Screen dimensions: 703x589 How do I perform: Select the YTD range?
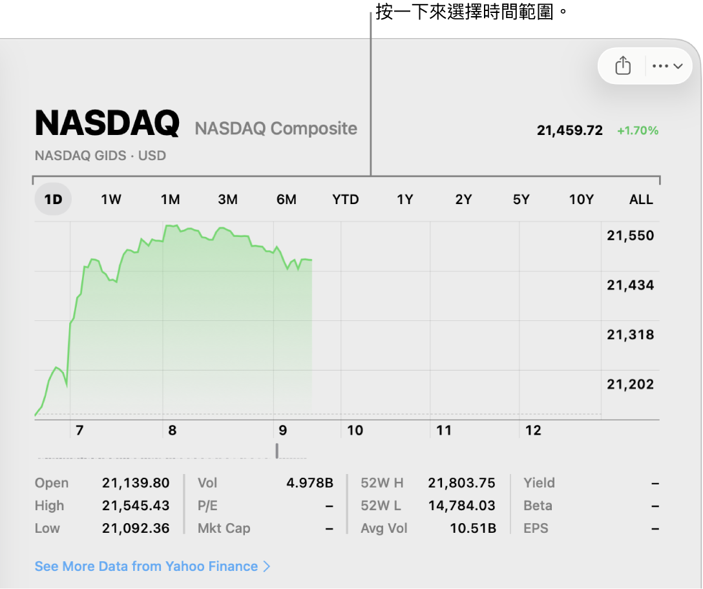(x=346, y=200)
